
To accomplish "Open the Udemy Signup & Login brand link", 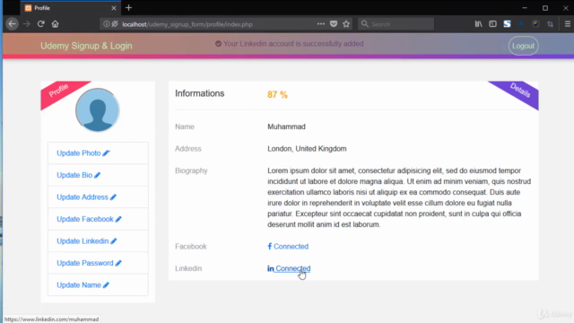I will (86, 46).
